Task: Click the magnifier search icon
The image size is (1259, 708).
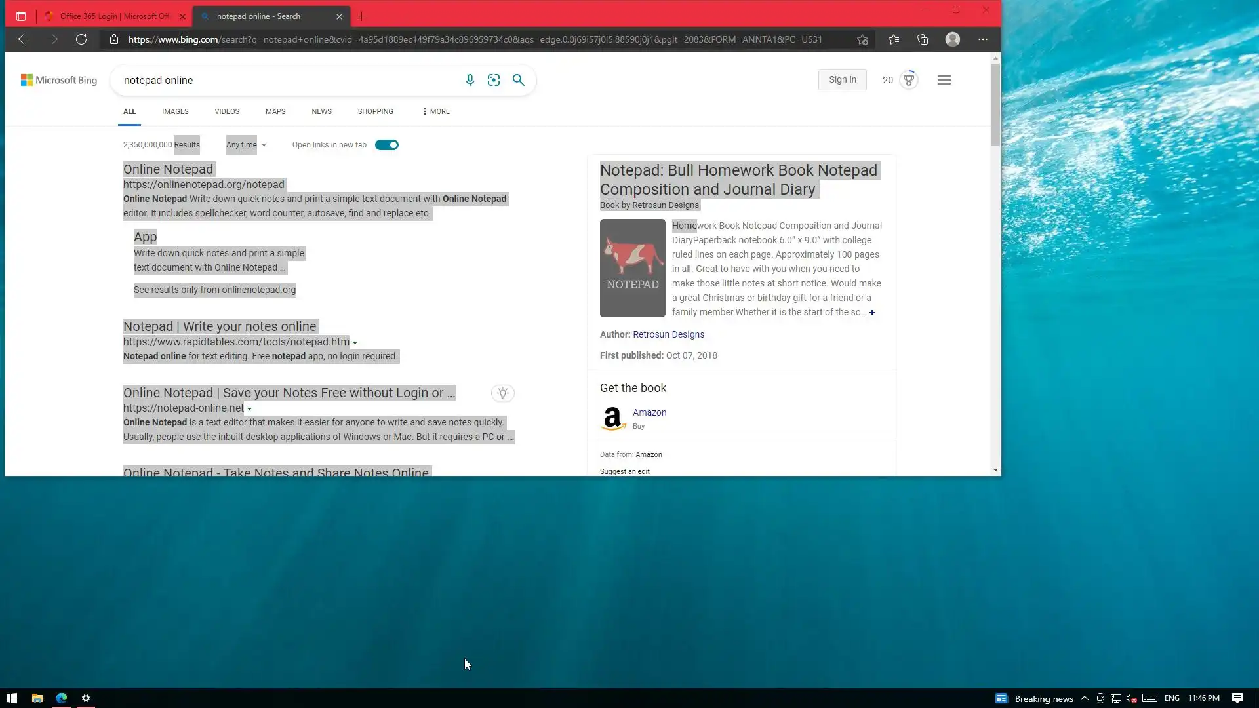Action: (518, 80)
